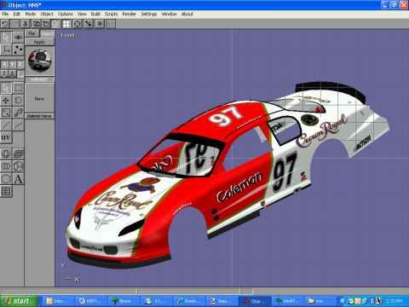
Task: Select the Curved Path tool
Action: 18,125
